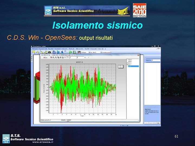Click the second axis value input field

tap(80, 58)
